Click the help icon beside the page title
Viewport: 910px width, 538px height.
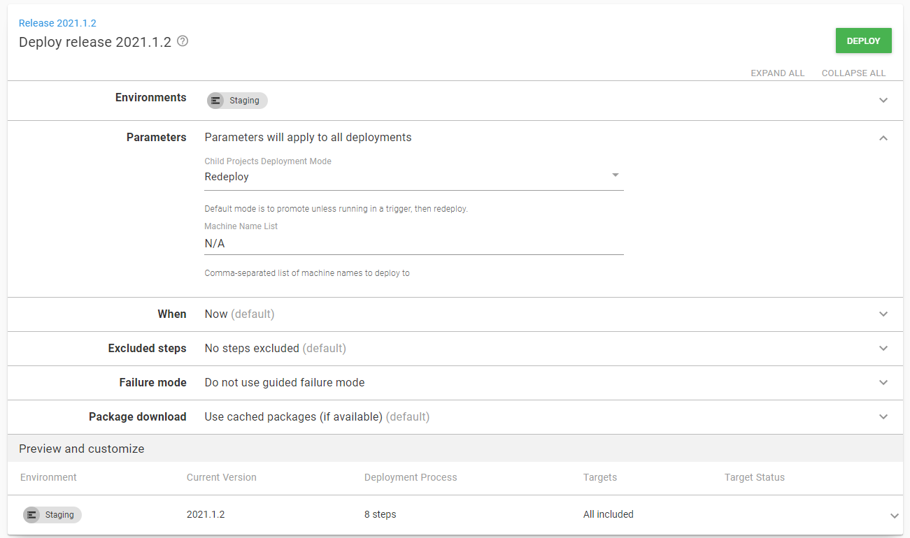click(182, 42)
